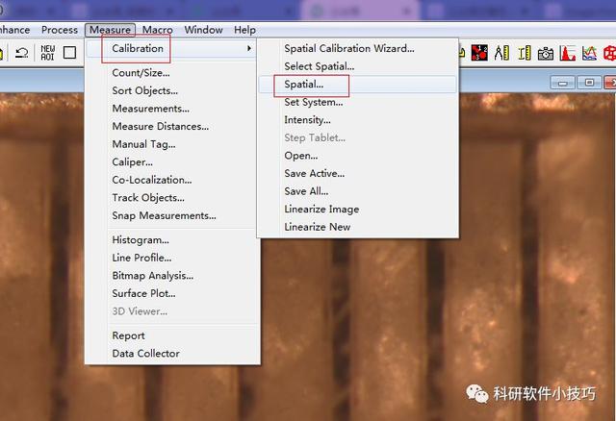616x421 pixels.
Task: Click the Spatial... submenu entry
Action: [357, 85]
